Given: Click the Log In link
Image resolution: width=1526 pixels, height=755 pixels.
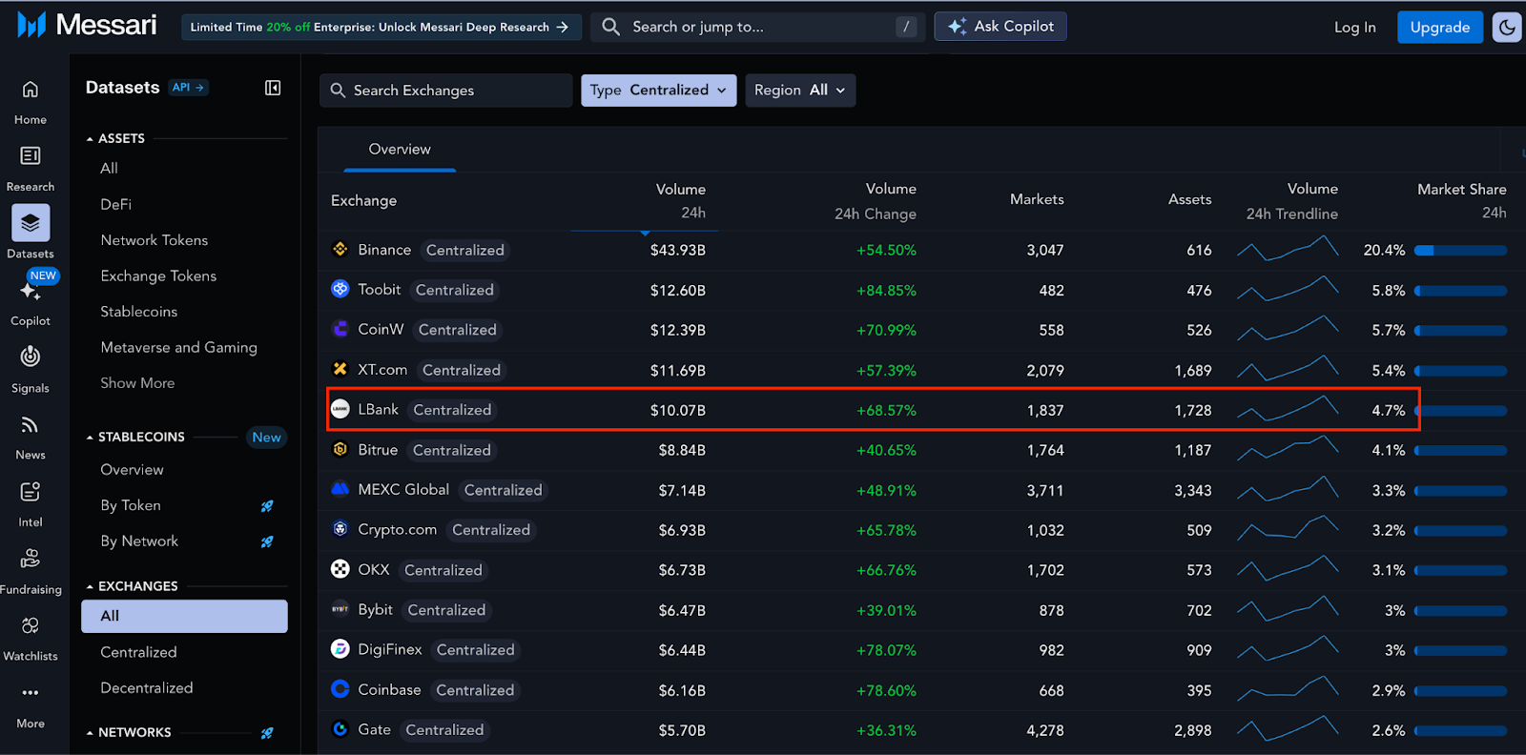Looking at the screenshot, I should 1354,28.
